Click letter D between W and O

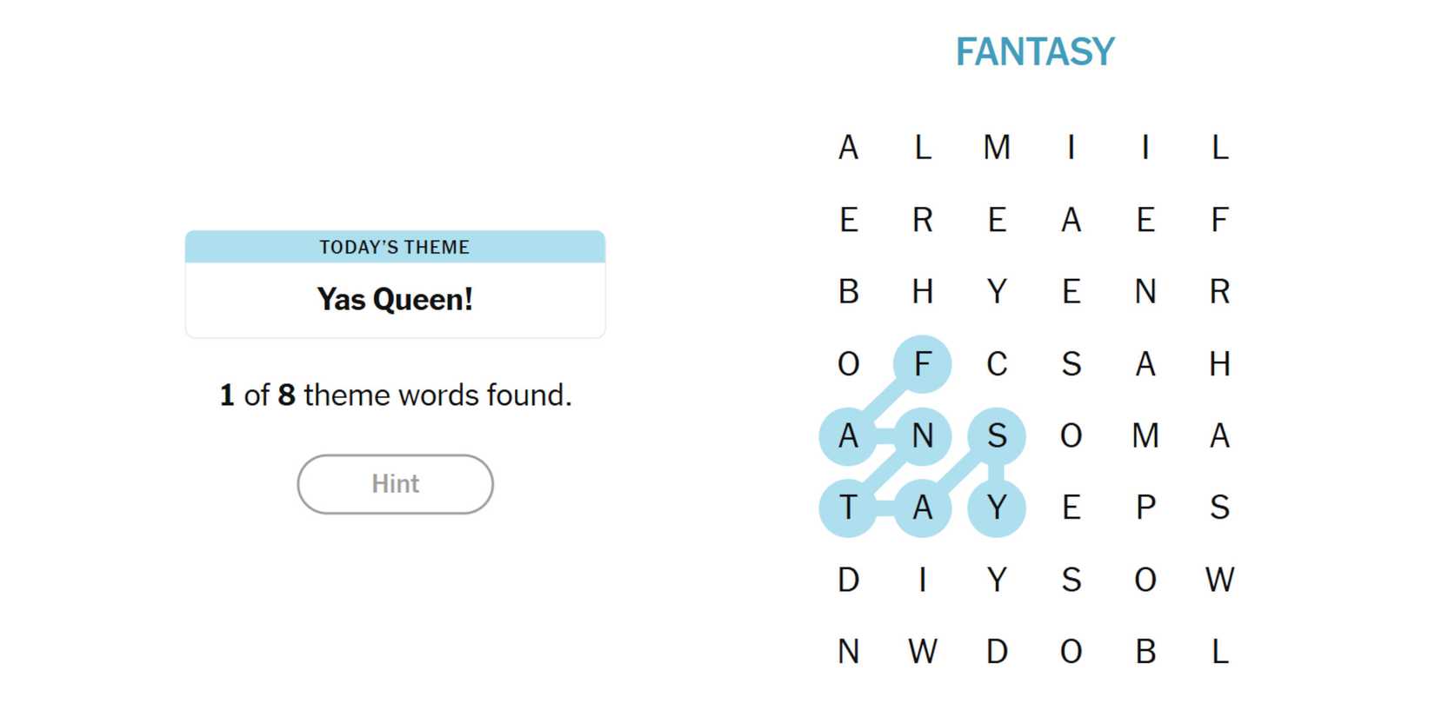pyautogui.click(x=997, y=652)
